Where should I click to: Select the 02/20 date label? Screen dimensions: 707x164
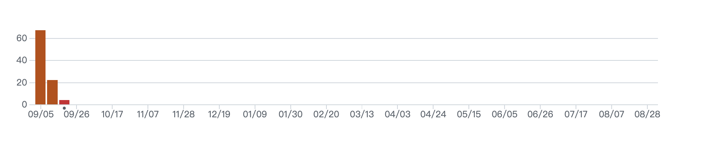coord(326,114)
